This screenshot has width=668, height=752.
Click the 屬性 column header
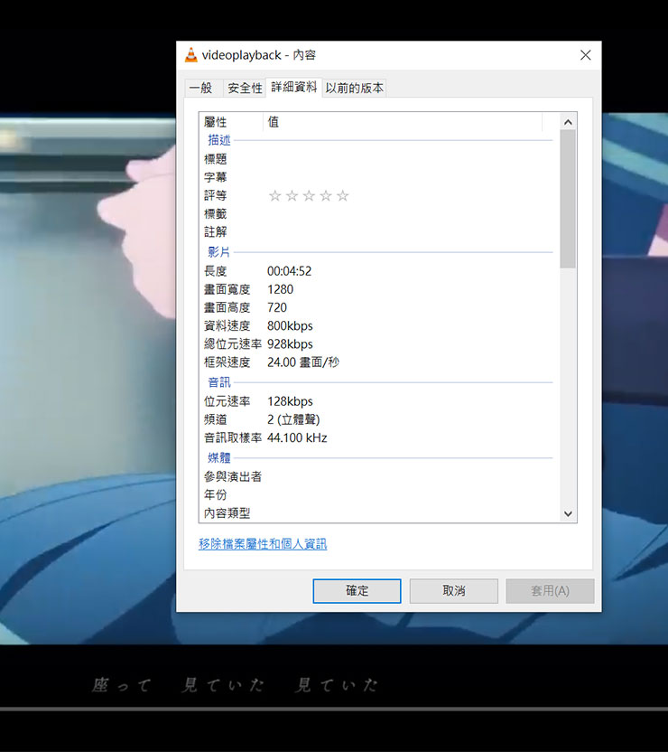tap(231, 122)
